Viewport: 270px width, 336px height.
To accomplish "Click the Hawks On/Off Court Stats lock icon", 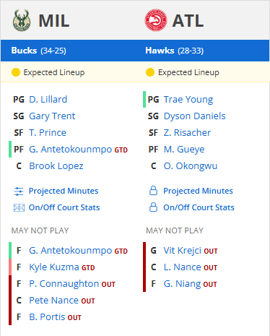I will coord(153,207).
